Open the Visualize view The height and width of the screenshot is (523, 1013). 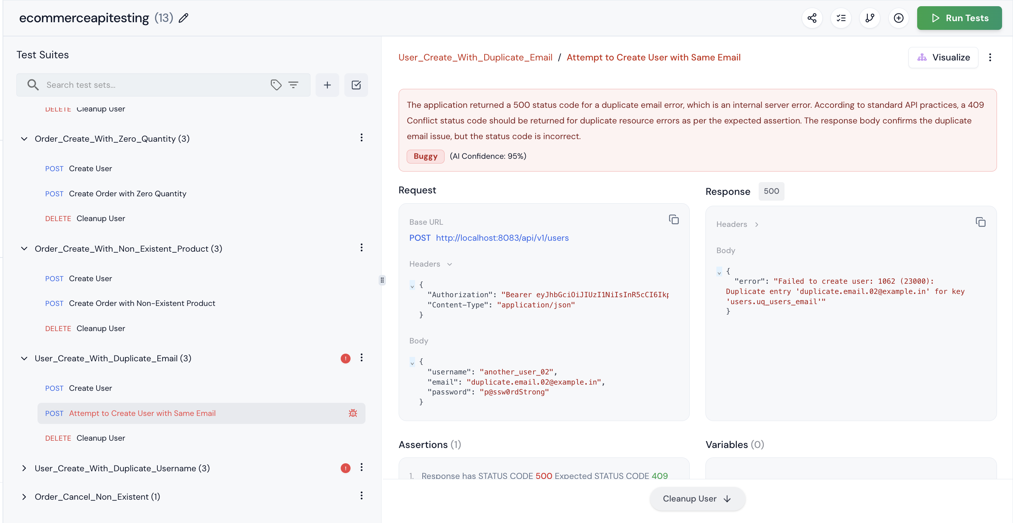(943, 58)
